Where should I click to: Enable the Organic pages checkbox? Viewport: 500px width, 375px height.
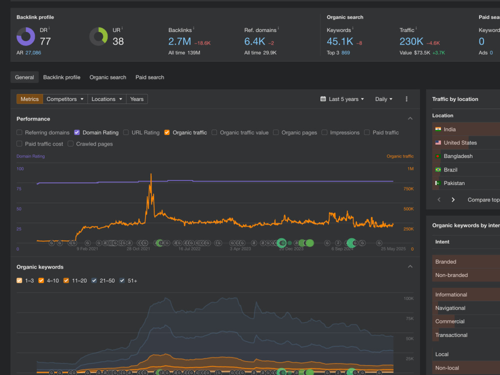pos(276,132)
